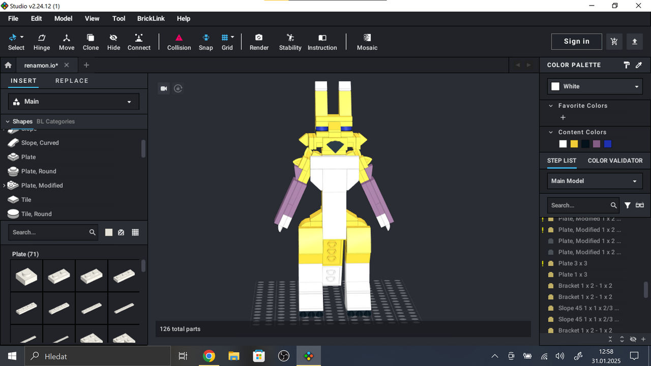
Task: Switch to the COLOR VALIDATOR tab
Action: 615,161
